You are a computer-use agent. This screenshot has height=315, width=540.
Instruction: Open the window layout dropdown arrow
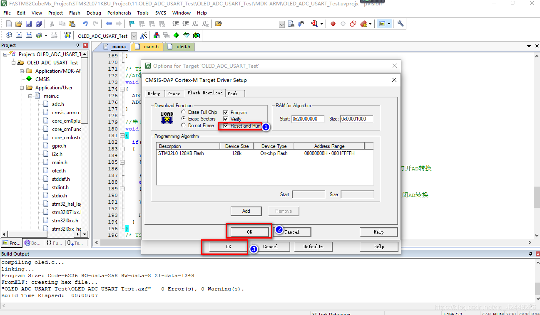pyautogui.click(x=389, y=24)
